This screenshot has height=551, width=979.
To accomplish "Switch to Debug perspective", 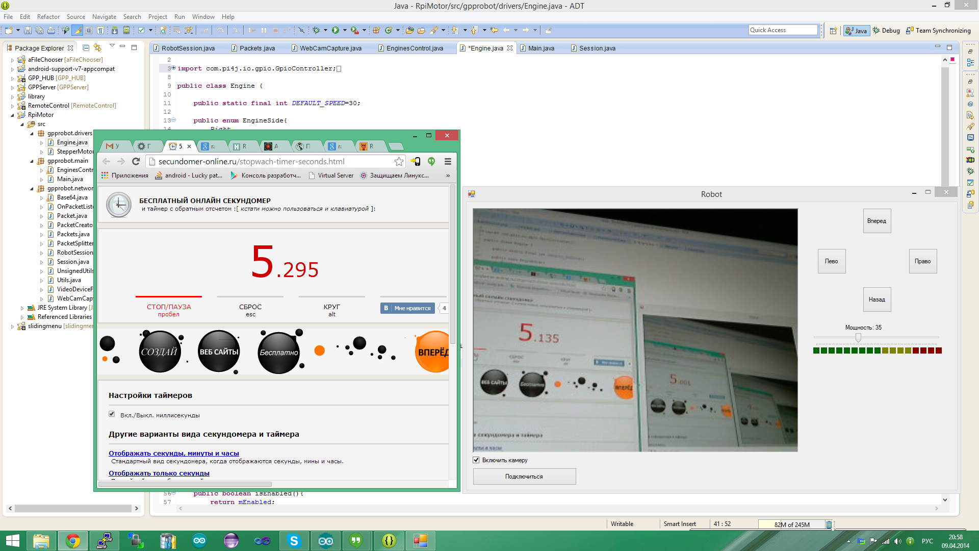I will (886, 31).
